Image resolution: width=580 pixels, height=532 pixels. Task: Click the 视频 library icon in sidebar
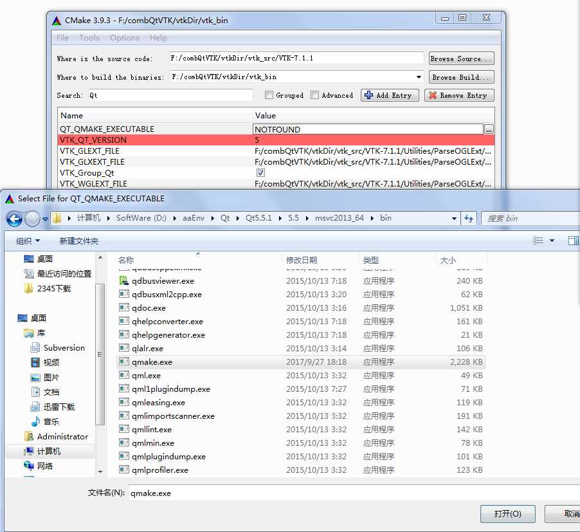pyautogui.click(x=35, y=362)
